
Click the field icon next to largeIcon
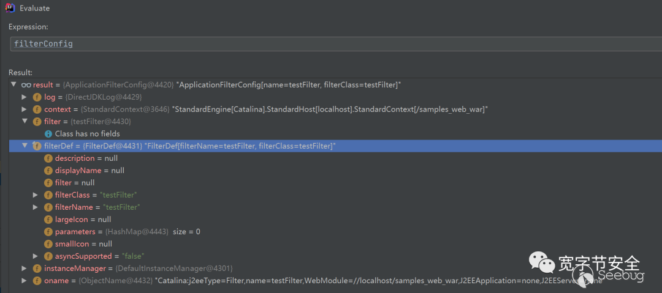tap(48, 219)
